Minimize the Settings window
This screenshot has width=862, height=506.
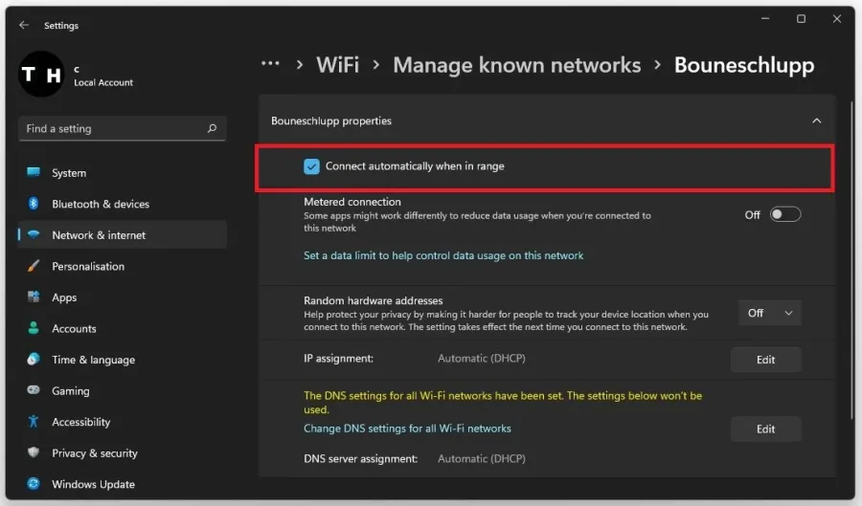click(765, 19)
